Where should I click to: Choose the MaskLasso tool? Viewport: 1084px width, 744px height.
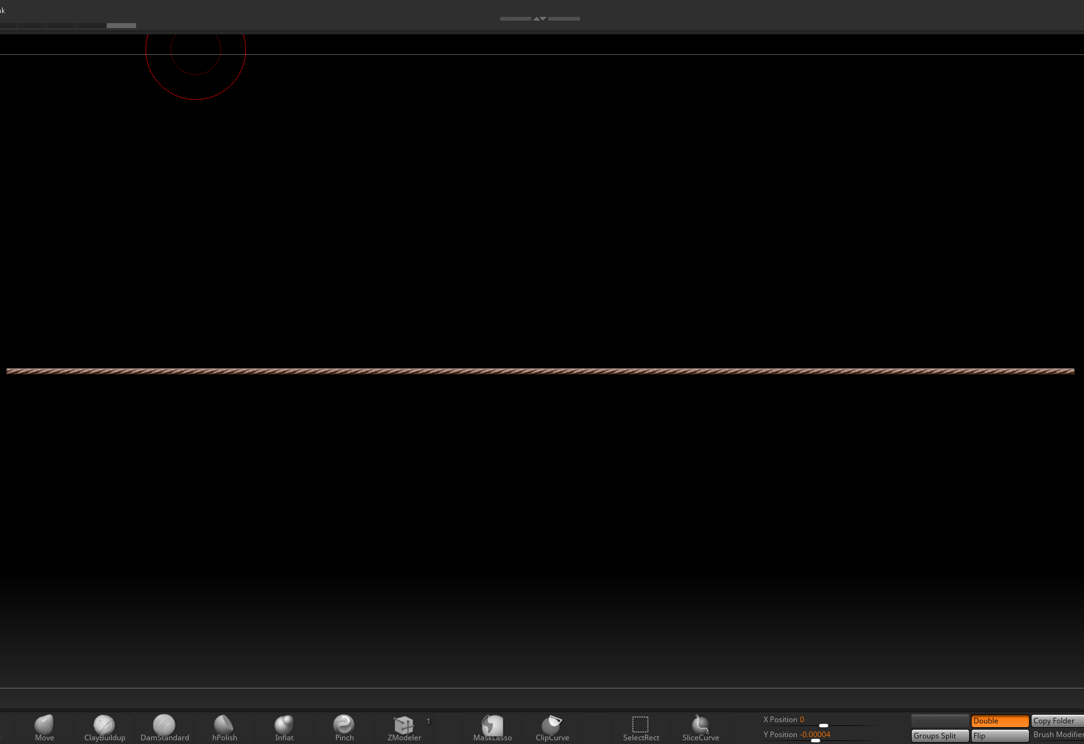(x=492, y=727)
